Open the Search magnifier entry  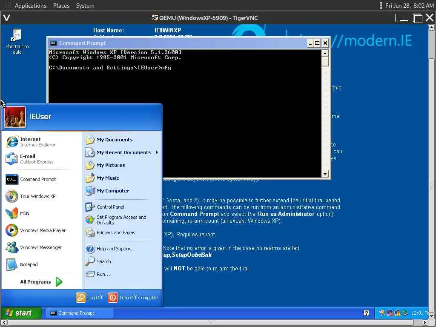pos(98,261)
